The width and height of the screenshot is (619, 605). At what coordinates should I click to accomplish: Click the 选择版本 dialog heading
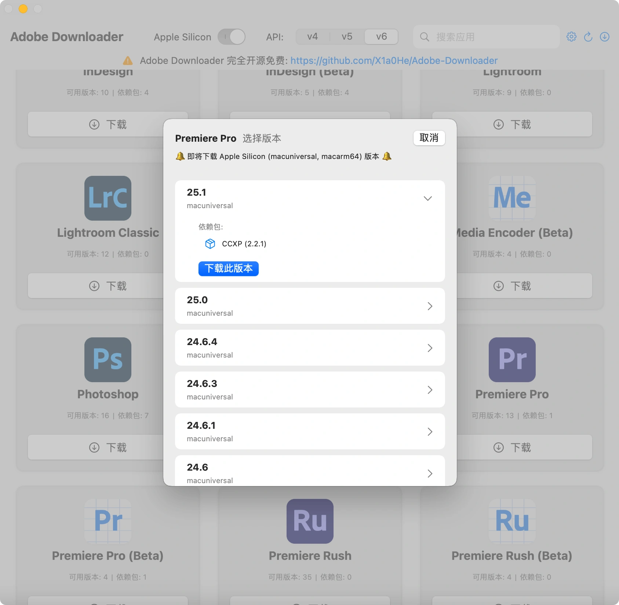[262, 138]
